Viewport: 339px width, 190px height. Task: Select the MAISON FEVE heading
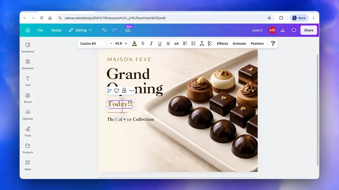tap(129, 59)
